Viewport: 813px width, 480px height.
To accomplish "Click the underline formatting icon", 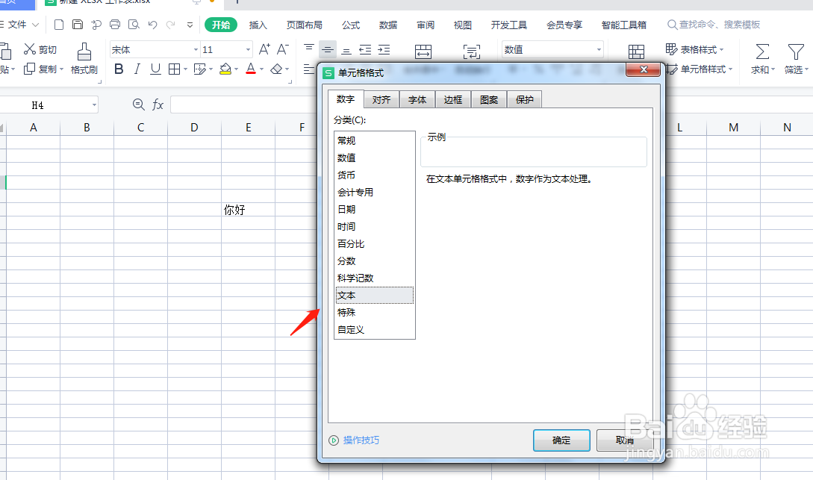I will click(157, 69).
